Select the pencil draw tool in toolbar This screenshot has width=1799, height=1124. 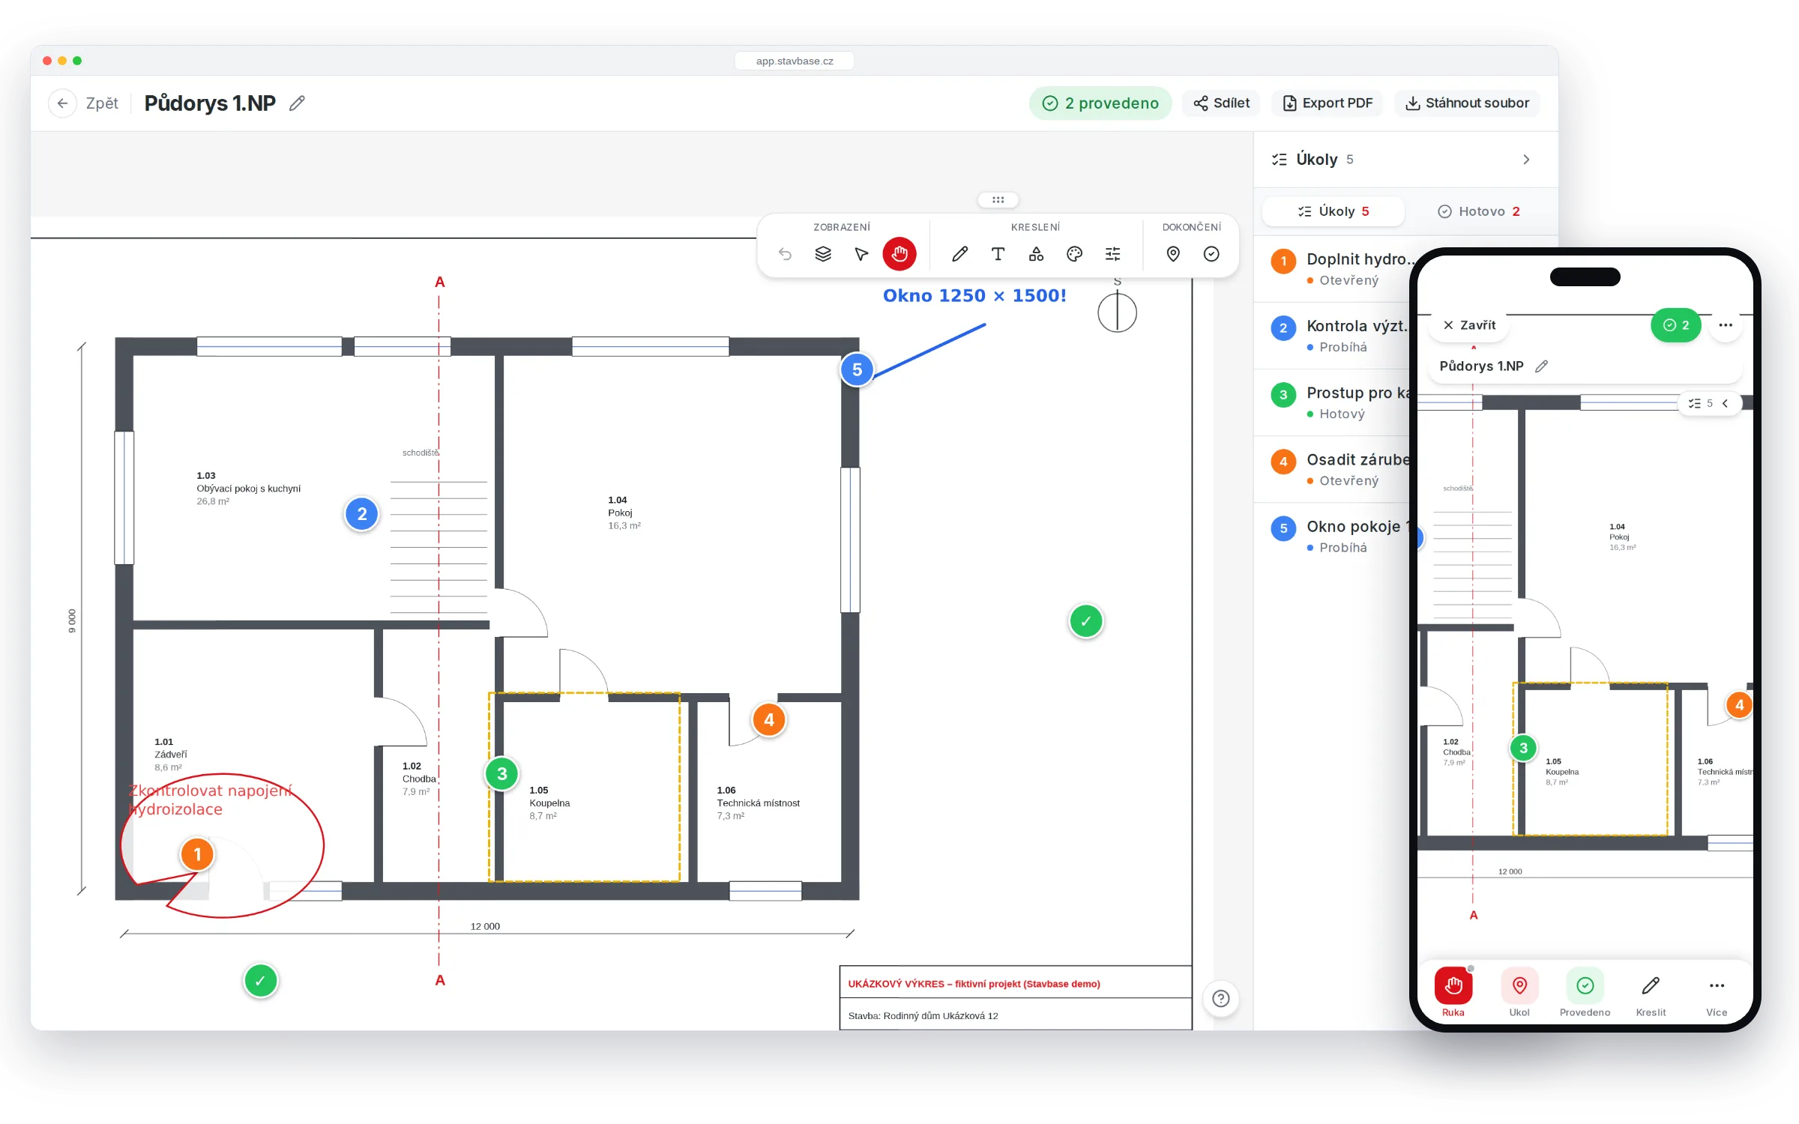pos(959,254)
